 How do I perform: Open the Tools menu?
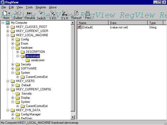[x=29, y=7]
